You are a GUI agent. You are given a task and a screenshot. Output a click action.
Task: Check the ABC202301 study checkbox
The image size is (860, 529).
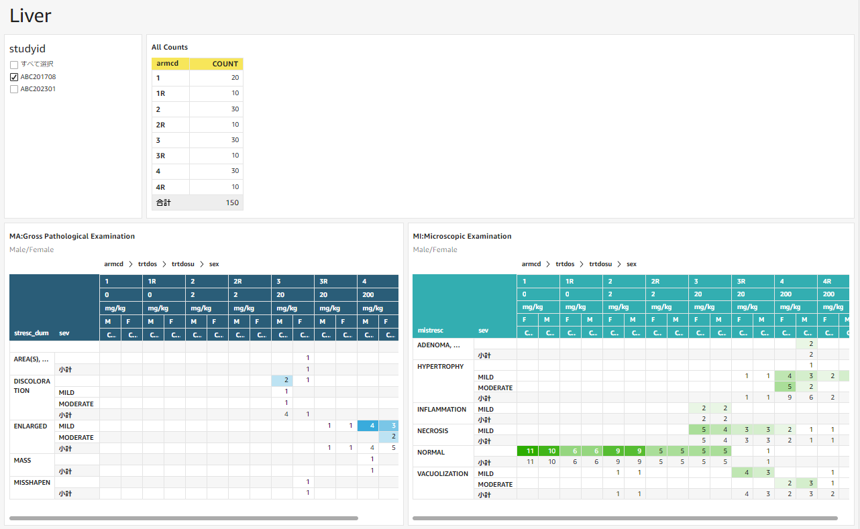tap(14, 89)
